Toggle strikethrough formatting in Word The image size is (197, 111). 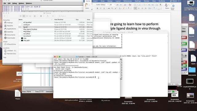(109, 8)
